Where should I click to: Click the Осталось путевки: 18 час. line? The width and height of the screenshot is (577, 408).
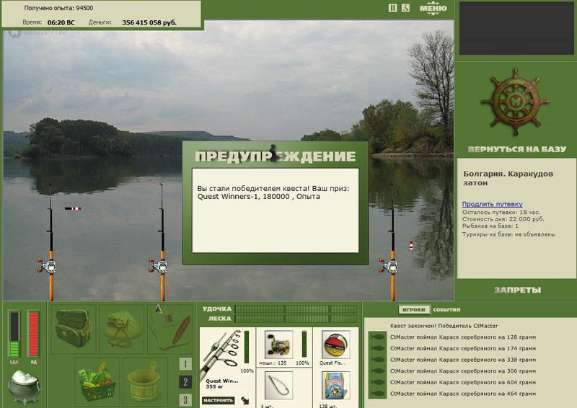coord(501,212)
